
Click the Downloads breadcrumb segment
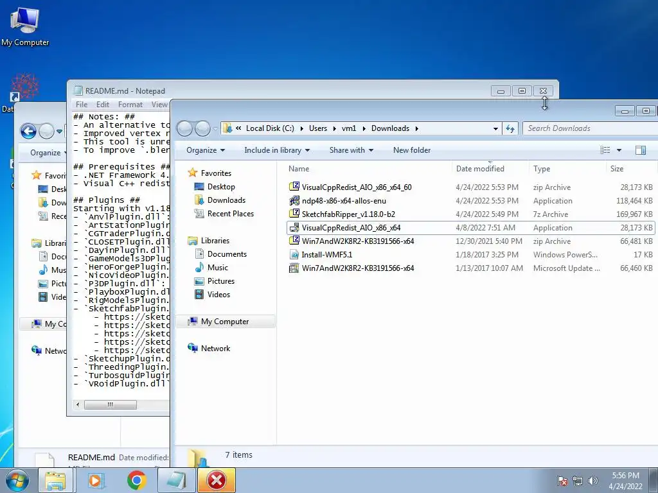tap(390, 128)
